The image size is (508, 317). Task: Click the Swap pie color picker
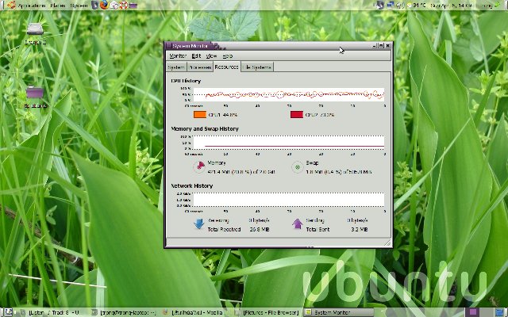pyautogui.click(x=297, y=167)
